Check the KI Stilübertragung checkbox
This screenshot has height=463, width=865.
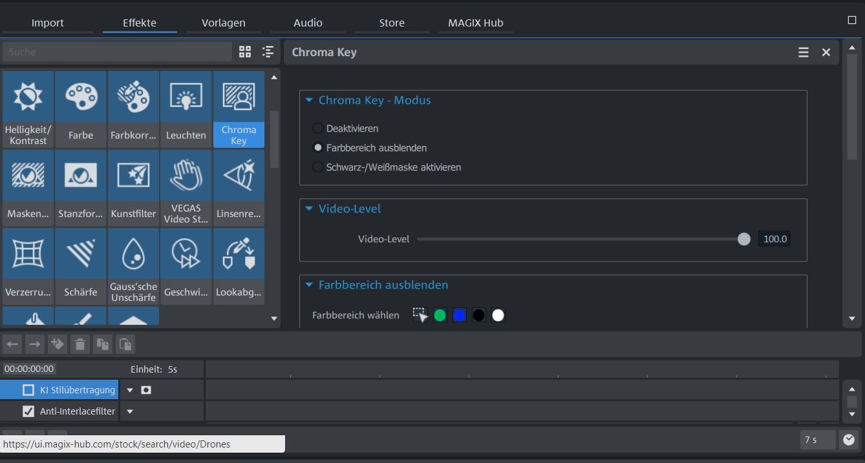click(28, 390)
